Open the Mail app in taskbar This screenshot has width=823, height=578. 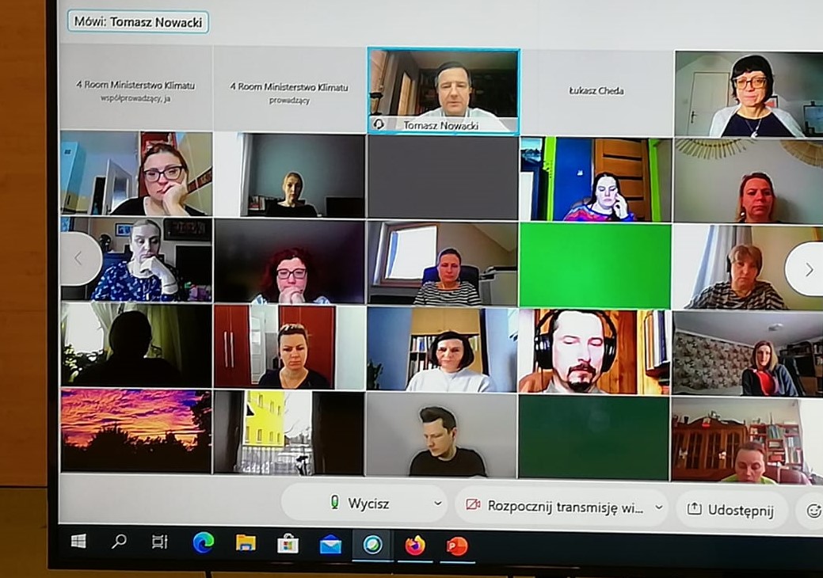tap(330, 544)
